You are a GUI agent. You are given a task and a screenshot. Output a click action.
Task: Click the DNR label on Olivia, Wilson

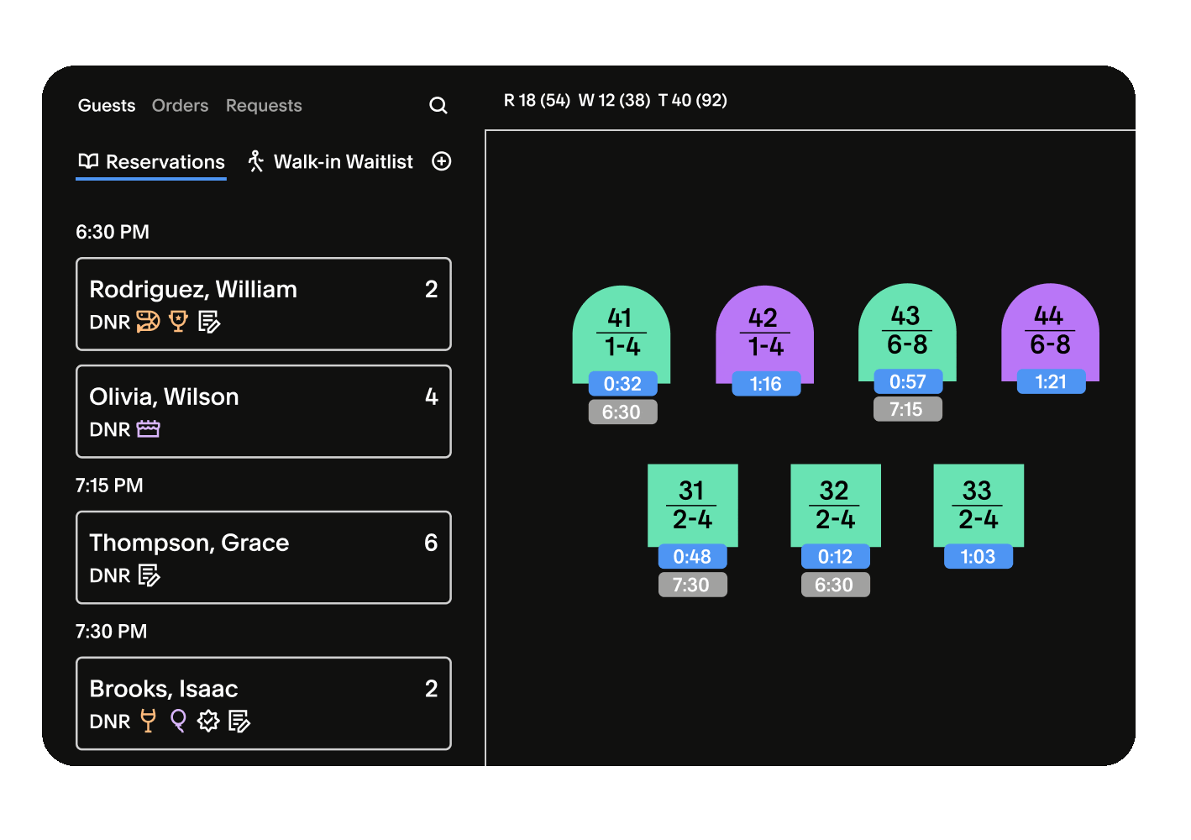(110, 429)
